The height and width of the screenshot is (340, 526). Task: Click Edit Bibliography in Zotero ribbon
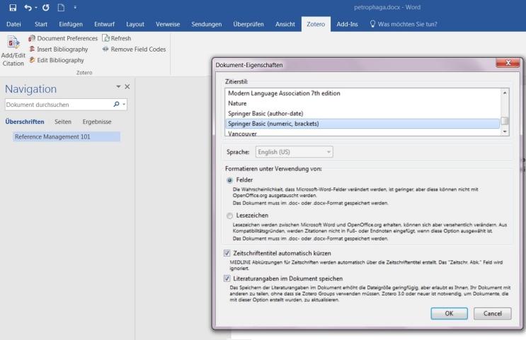(x=57, y=60)
